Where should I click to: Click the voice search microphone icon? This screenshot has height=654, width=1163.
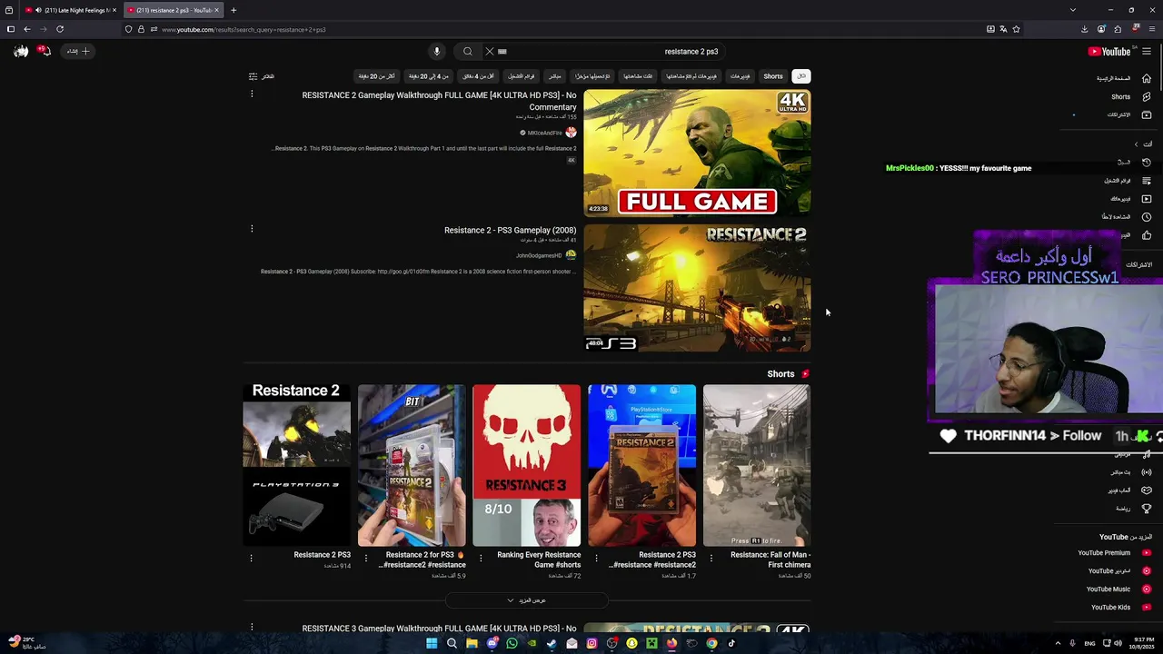click(437, 52)
